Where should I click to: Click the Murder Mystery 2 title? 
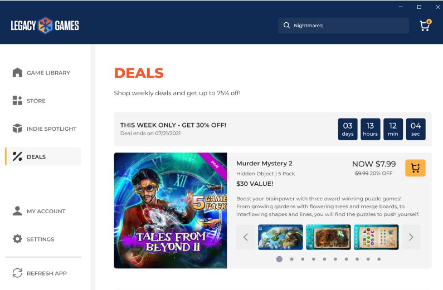coord(264,163)
